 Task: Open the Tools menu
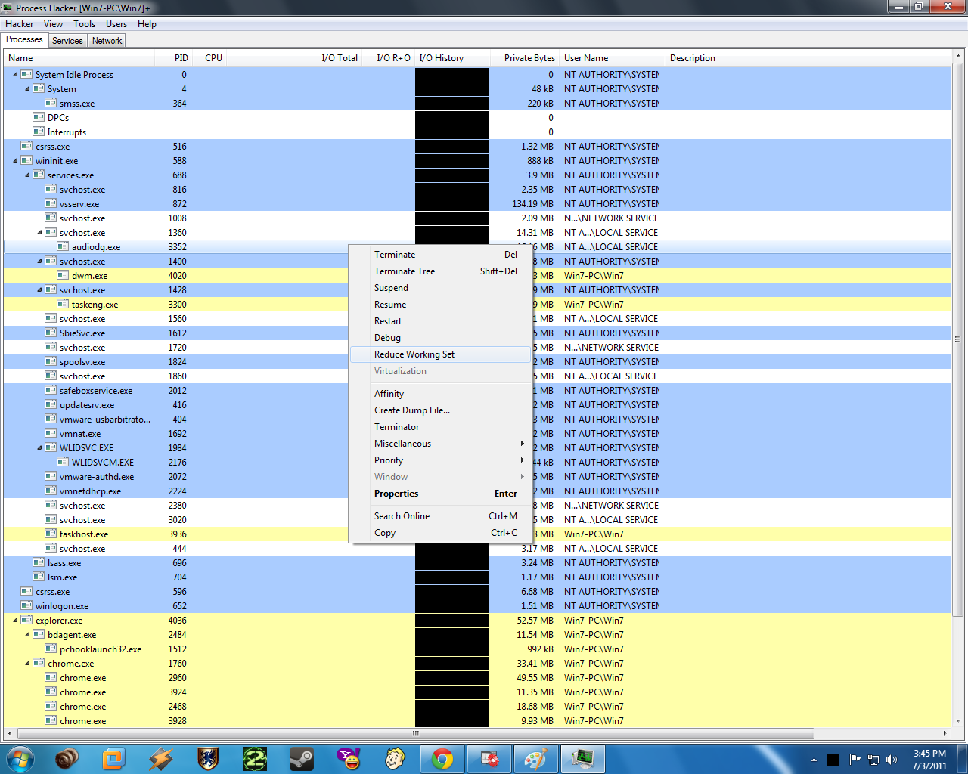tap(84, 24)
